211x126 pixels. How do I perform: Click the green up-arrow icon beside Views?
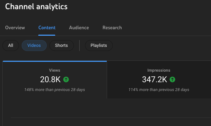[x=66, y=79]
